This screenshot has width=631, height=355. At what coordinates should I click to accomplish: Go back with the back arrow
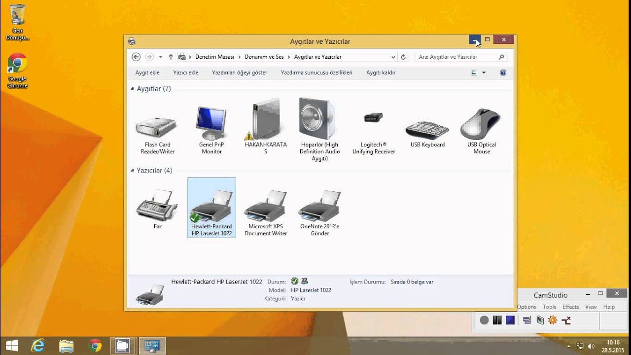(x=136, y=57)
